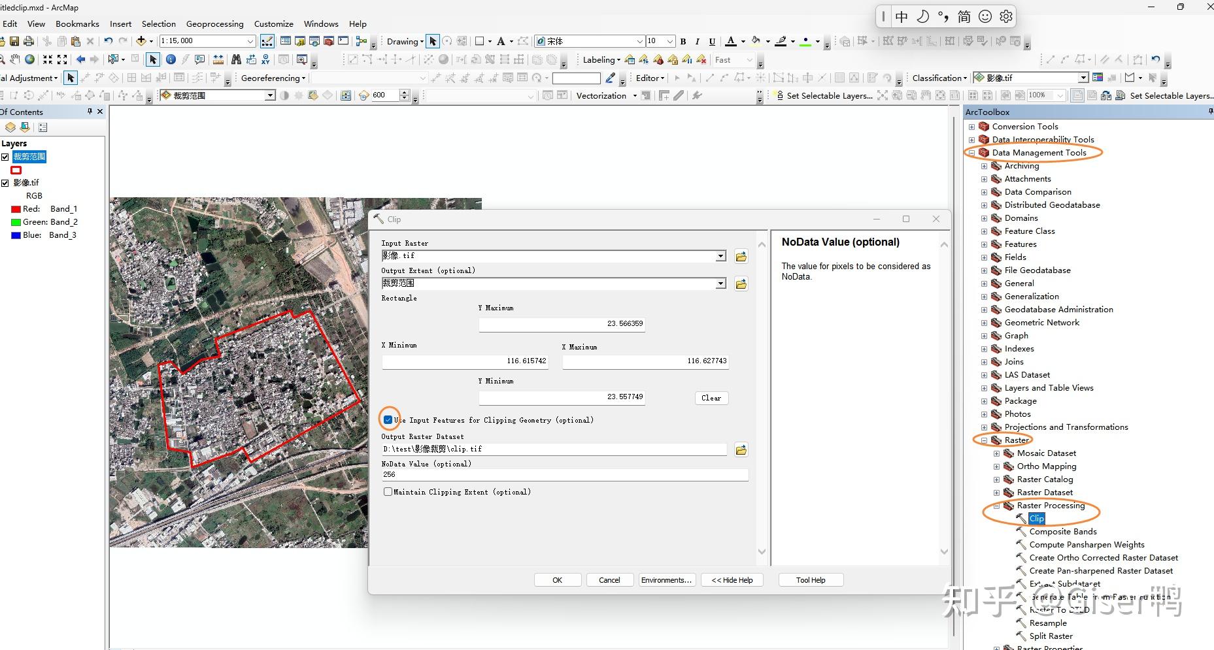This screenshot has height=650, width=1214.
Task: Open the Add Data tool
Action: tap(141, 41)
